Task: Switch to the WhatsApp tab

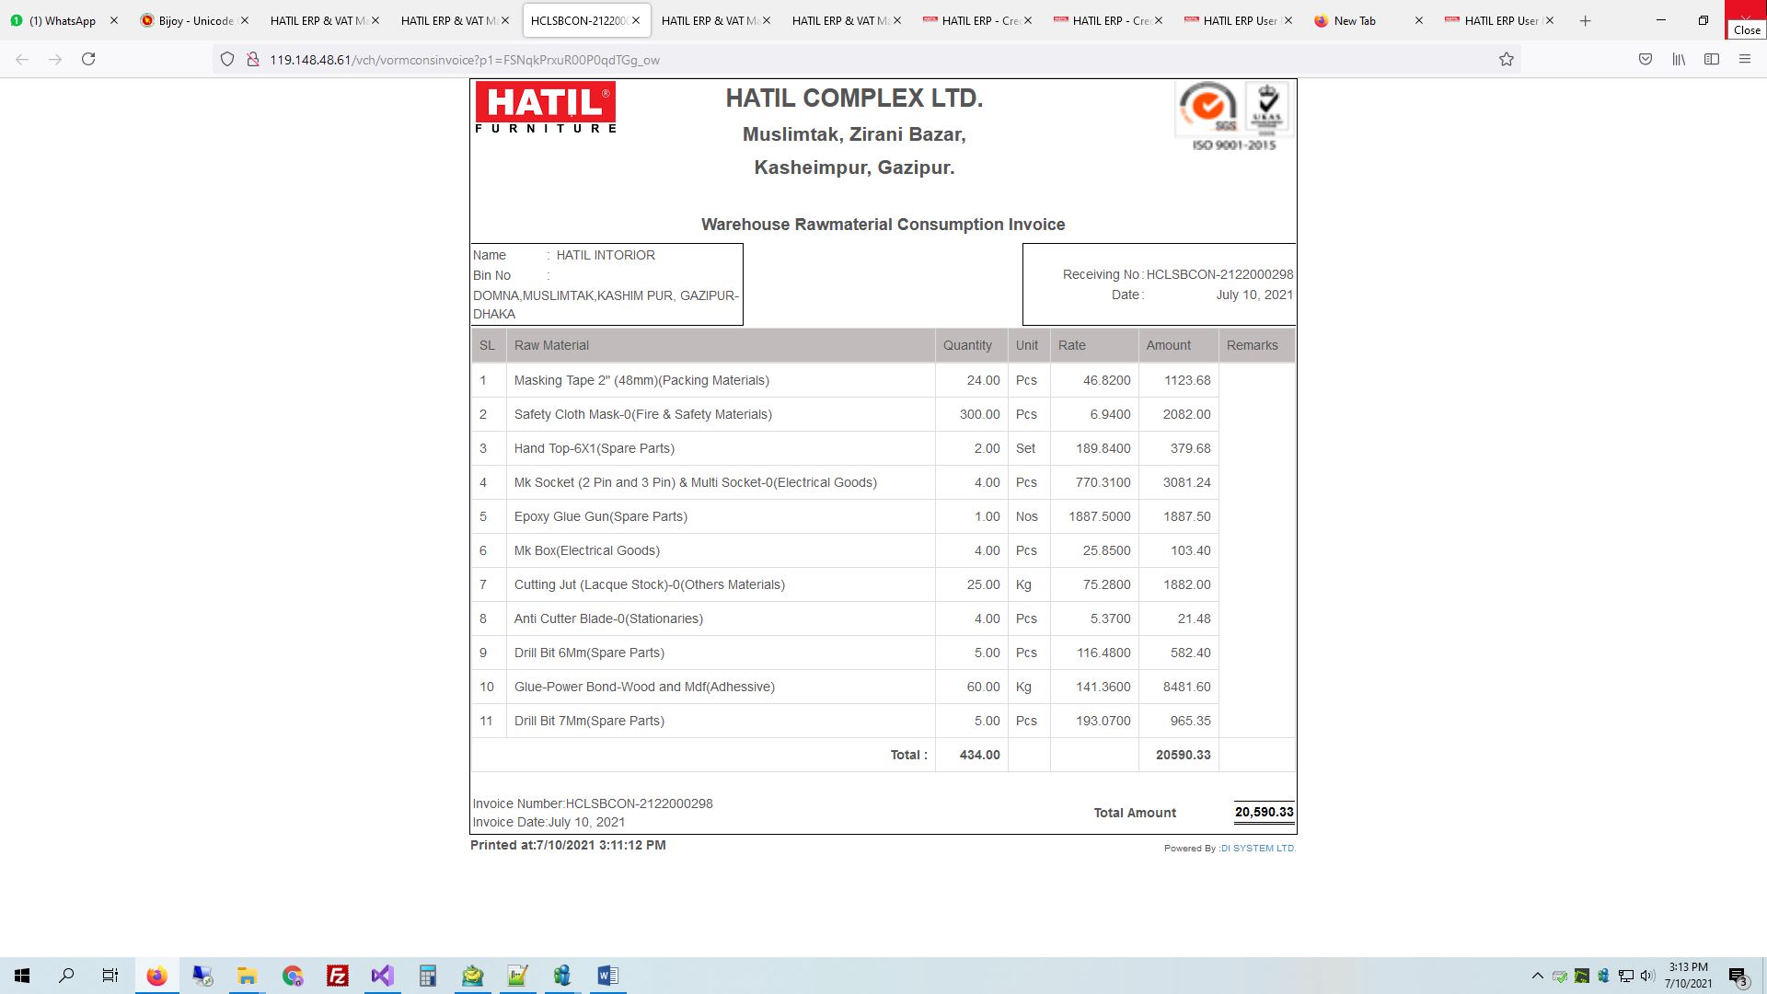Action: 64,20
